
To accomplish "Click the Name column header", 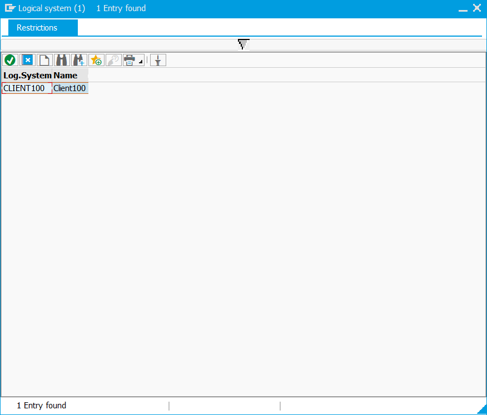I will tap(70, 76).
